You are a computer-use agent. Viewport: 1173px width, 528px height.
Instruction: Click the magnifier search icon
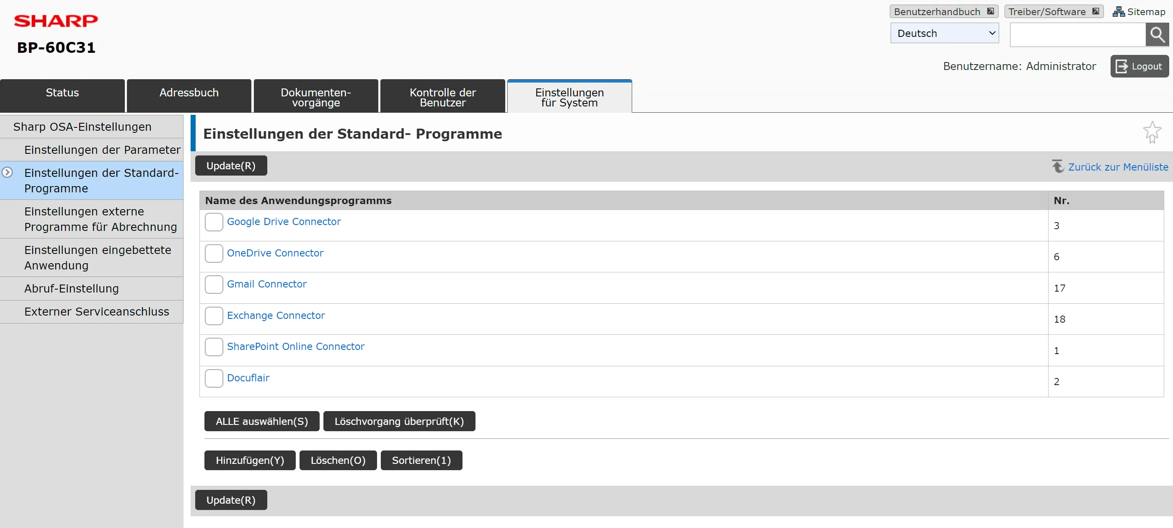pos(1157,35)
